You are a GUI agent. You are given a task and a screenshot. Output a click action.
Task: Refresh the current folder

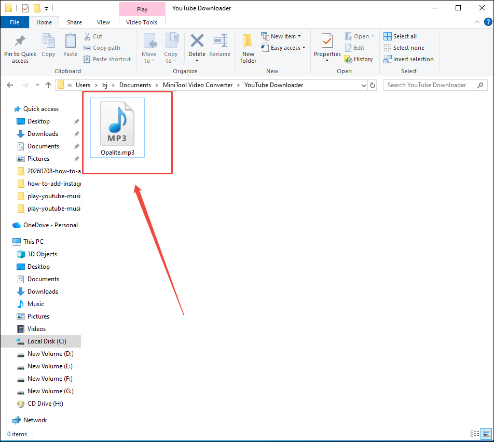[373, 86]
